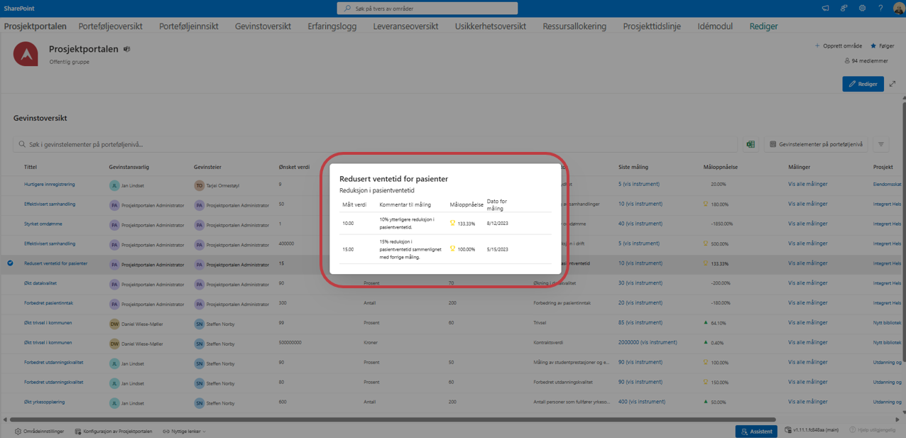The height and width of the screenshot is (438, 906).
Task: Click the trophy beside 133.33% in the popup
Action: (x=452, y=223)
